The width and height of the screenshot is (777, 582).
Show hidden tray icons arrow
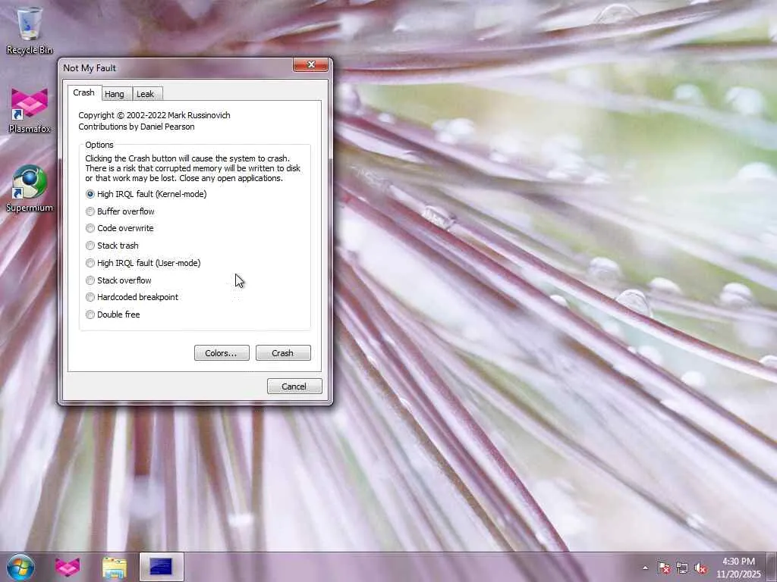click(645, 568)
